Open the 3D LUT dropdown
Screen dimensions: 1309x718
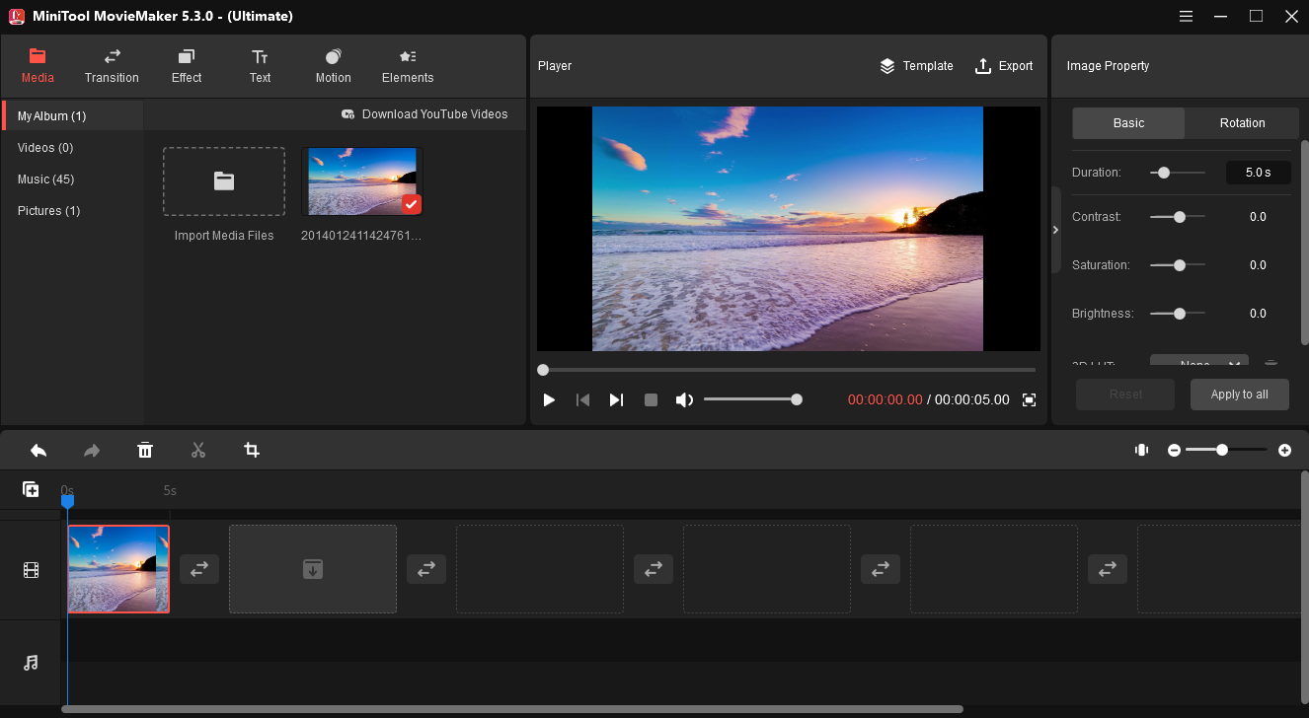pos(1198,363)
